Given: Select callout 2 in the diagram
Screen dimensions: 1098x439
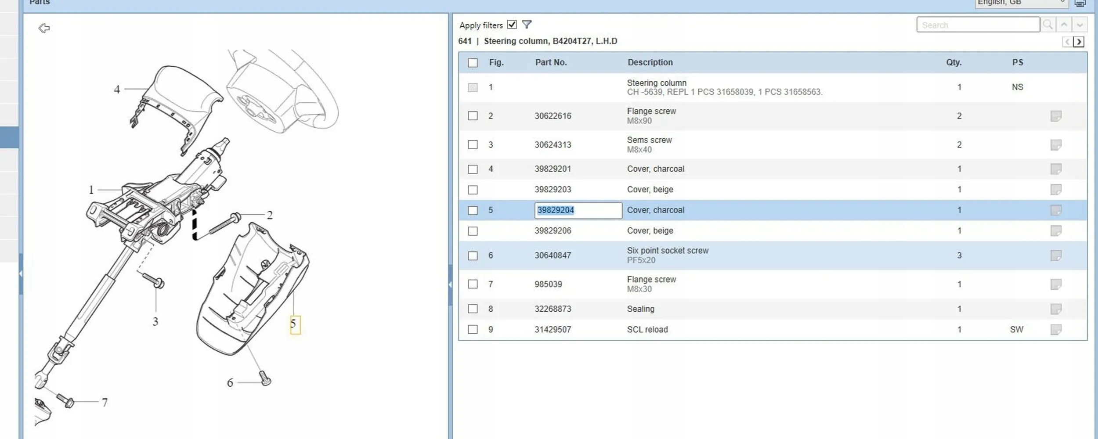Looking at the screenshot, I should [270, 215].
